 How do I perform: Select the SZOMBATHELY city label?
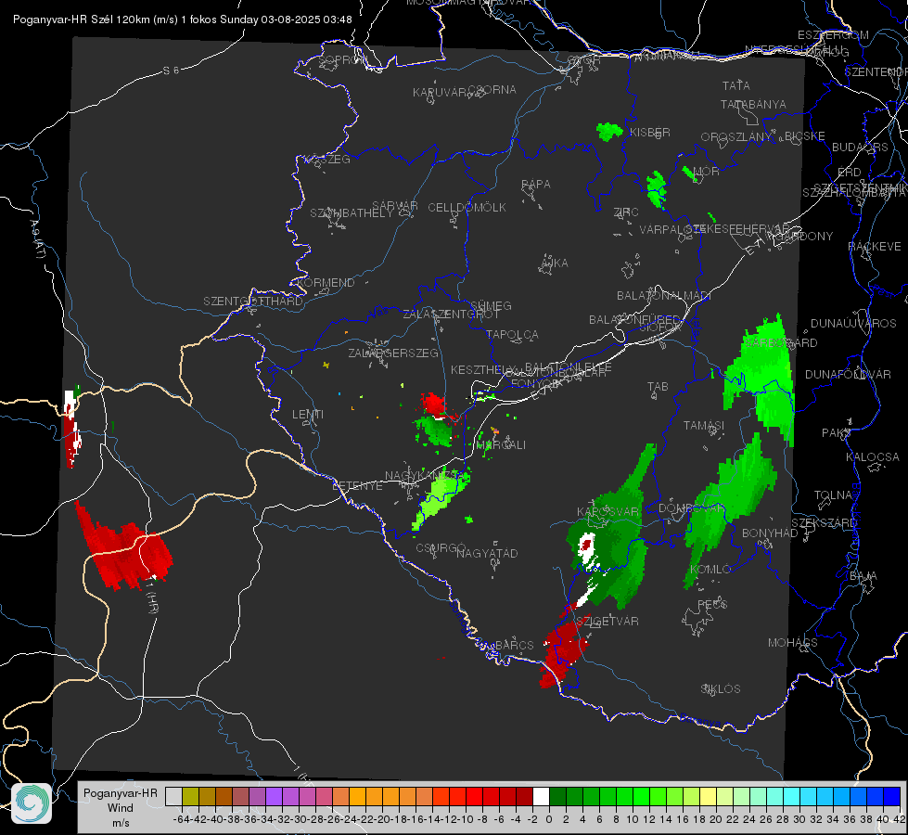coord(352,213)
